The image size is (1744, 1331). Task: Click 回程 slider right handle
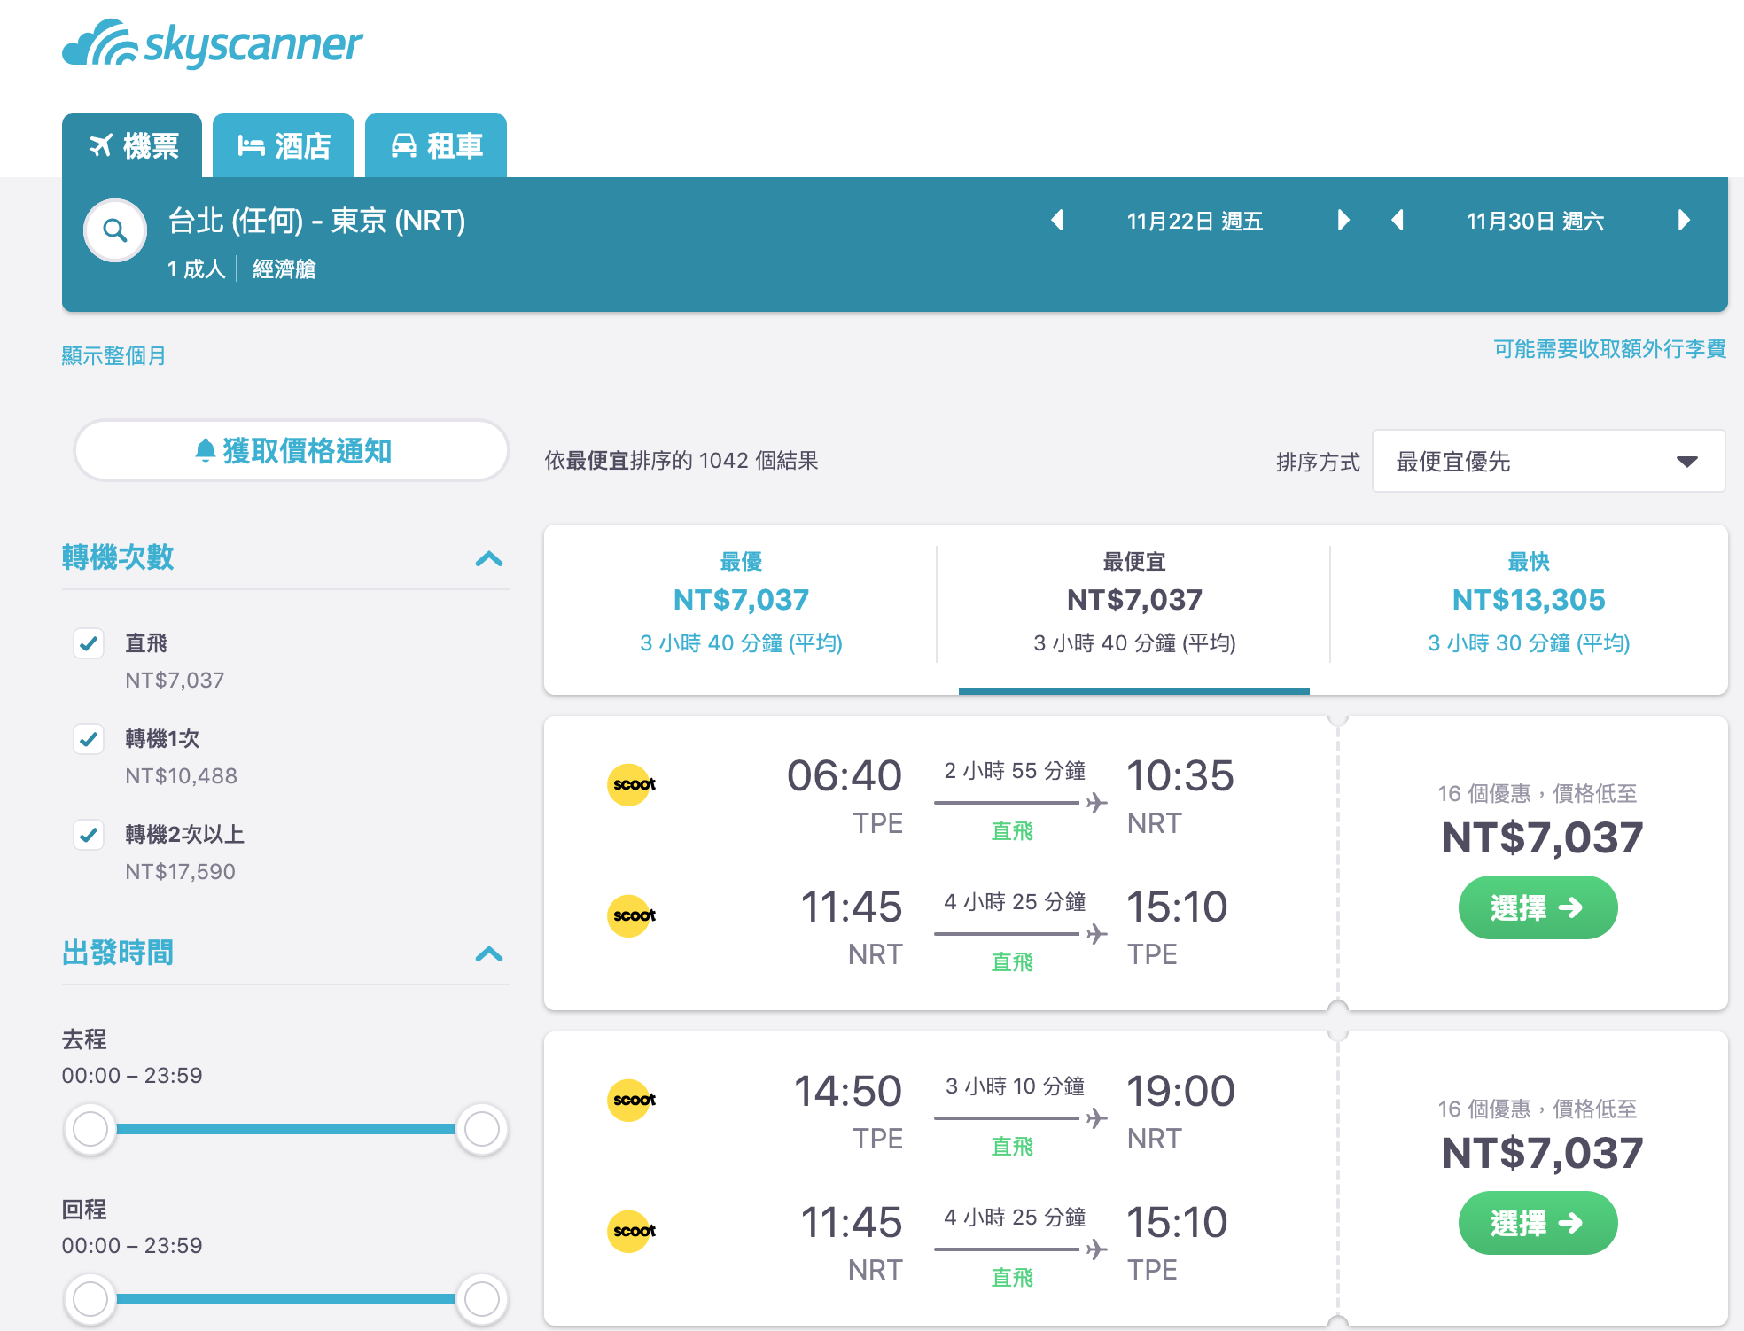pos(481,1299)
